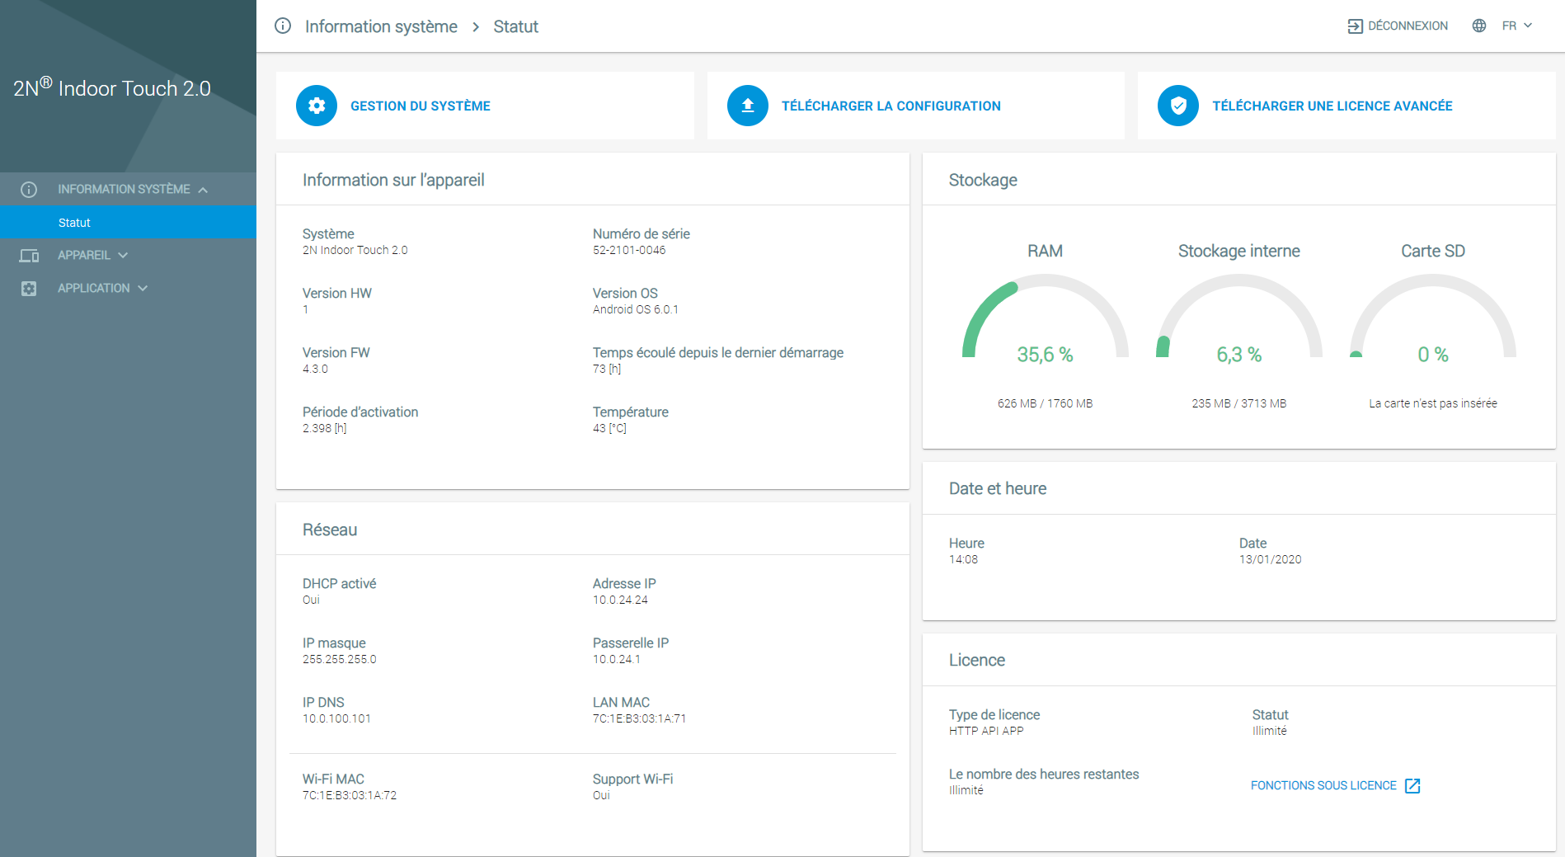Expand the Appareil menu chevron

click(123, 256)
